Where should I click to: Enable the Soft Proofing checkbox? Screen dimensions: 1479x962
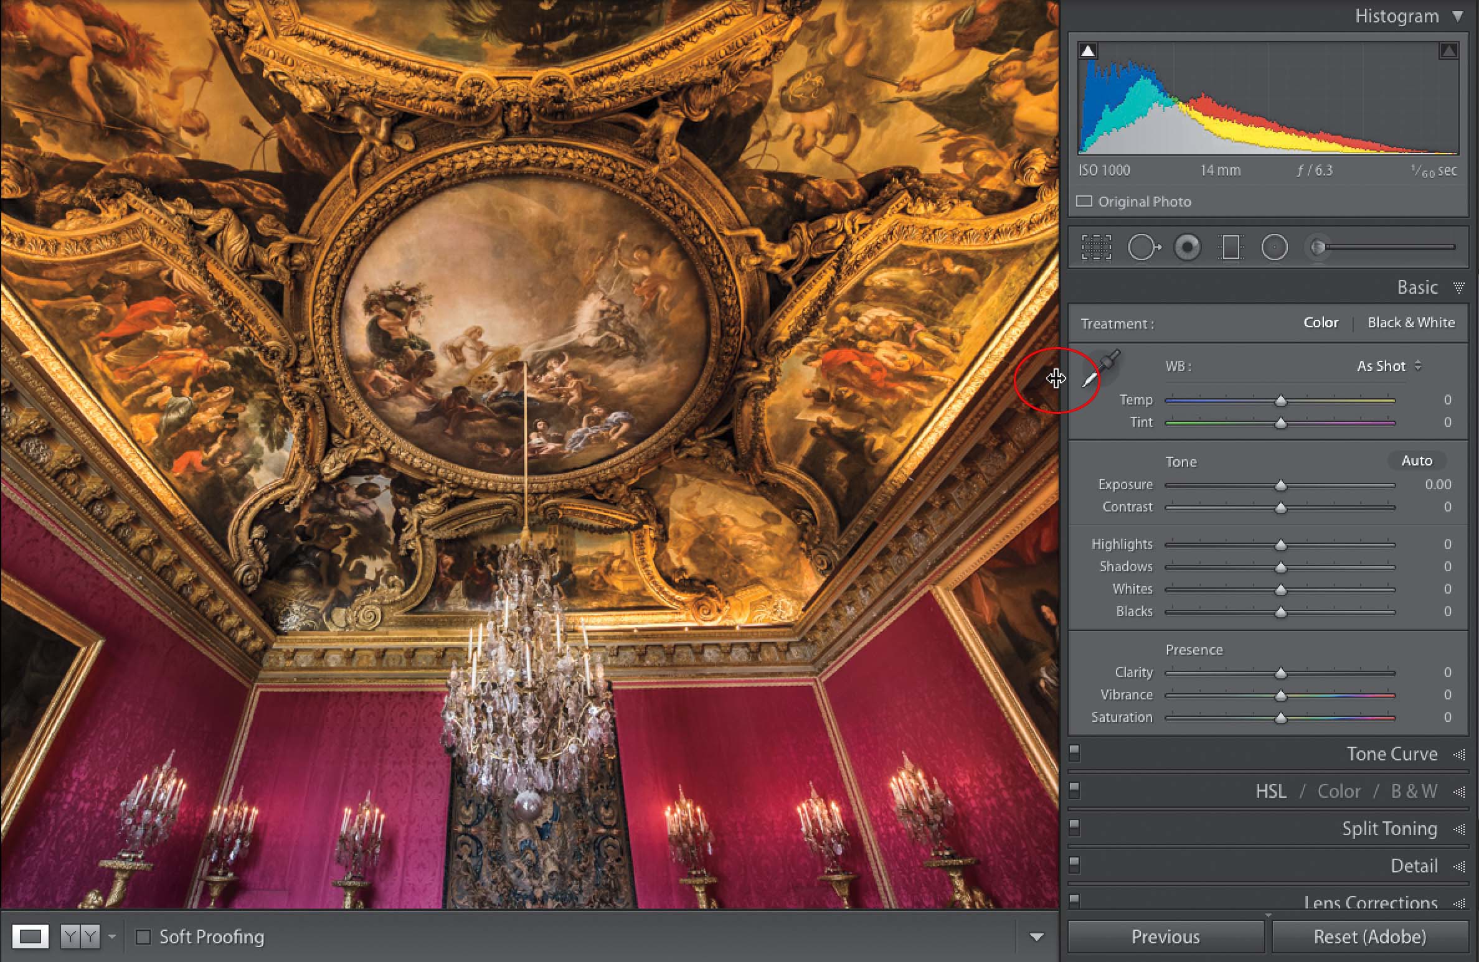click(x=143, y=937)
